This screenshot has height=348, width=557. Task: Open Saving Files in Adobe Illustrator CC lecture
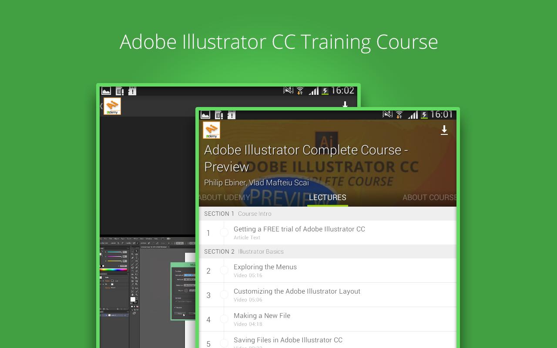point(328,340)
